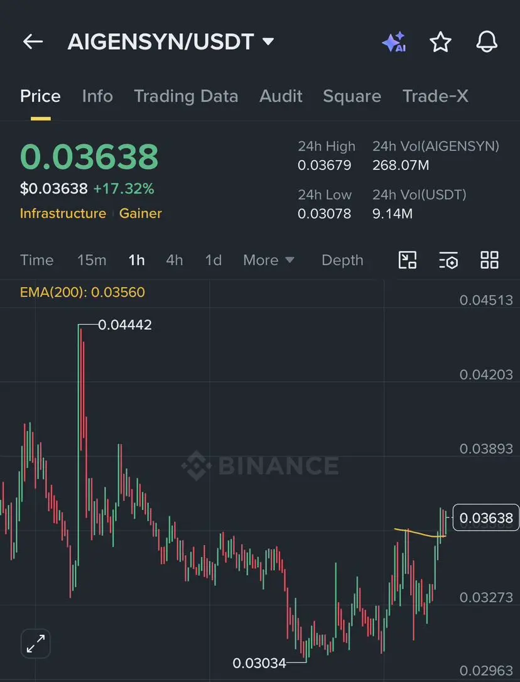Open chart indicator settings icon
The image size is (520, 682).
[x=448, y=260]
